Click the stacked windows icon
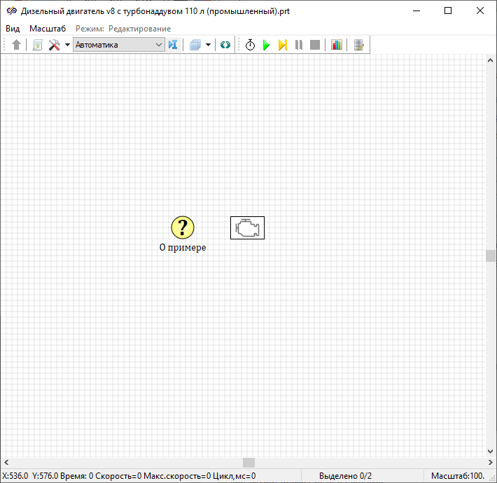 coord(195,45)
